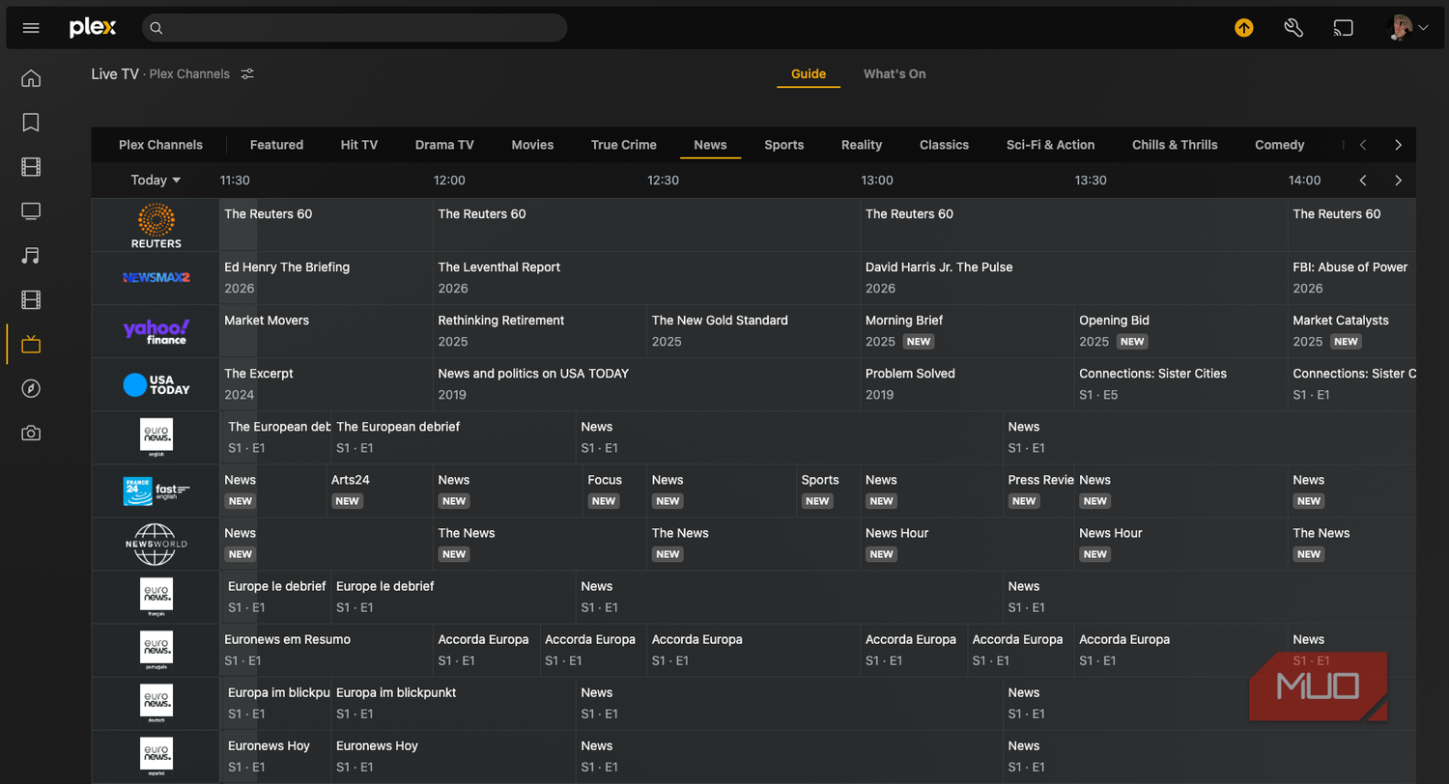
Task: Open the hamburger navigation menu
Action: point(31,28)
